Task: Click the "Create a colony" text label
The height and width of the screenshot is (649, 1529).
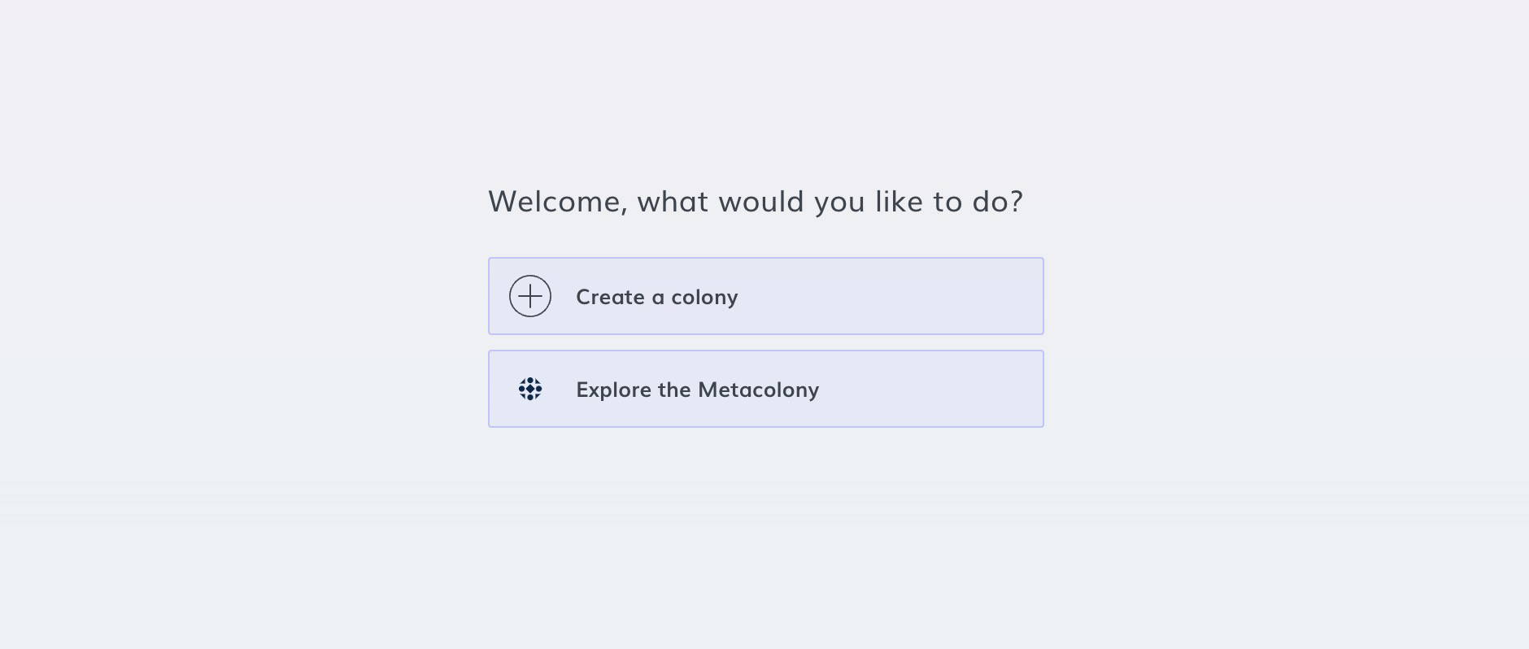Action: pos(656,297)
